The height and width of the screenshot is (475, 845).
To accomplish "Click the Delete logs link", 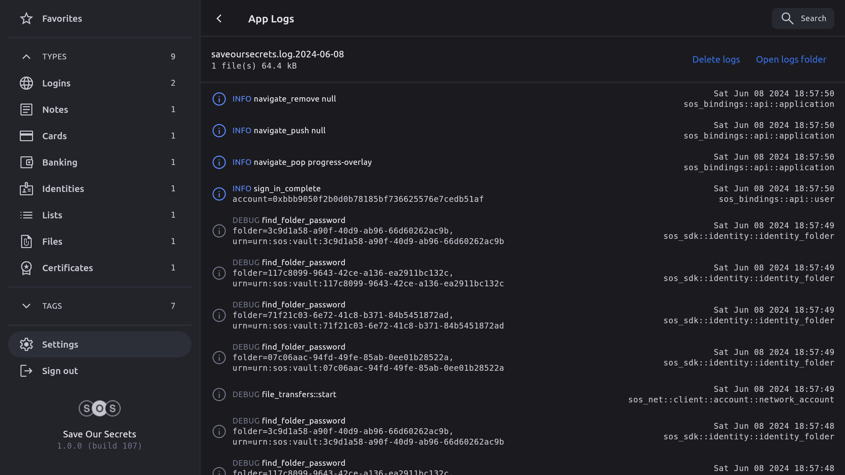I will coord(716,59).
